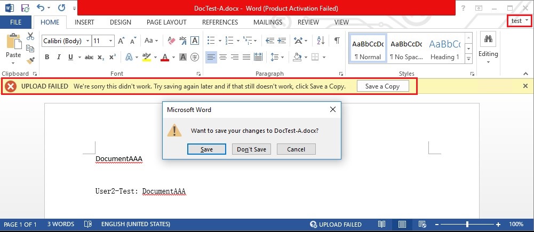
Task: Apply Character Shading to text
Action: coord(183,57)
